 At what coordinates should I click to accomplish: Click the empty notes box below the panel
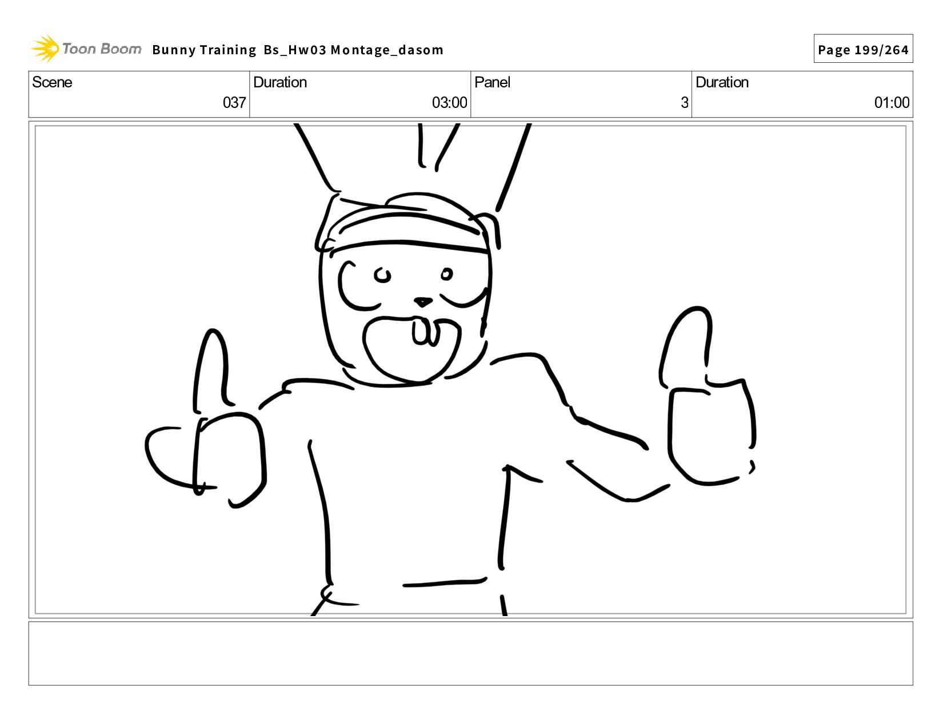click(470, 653)
